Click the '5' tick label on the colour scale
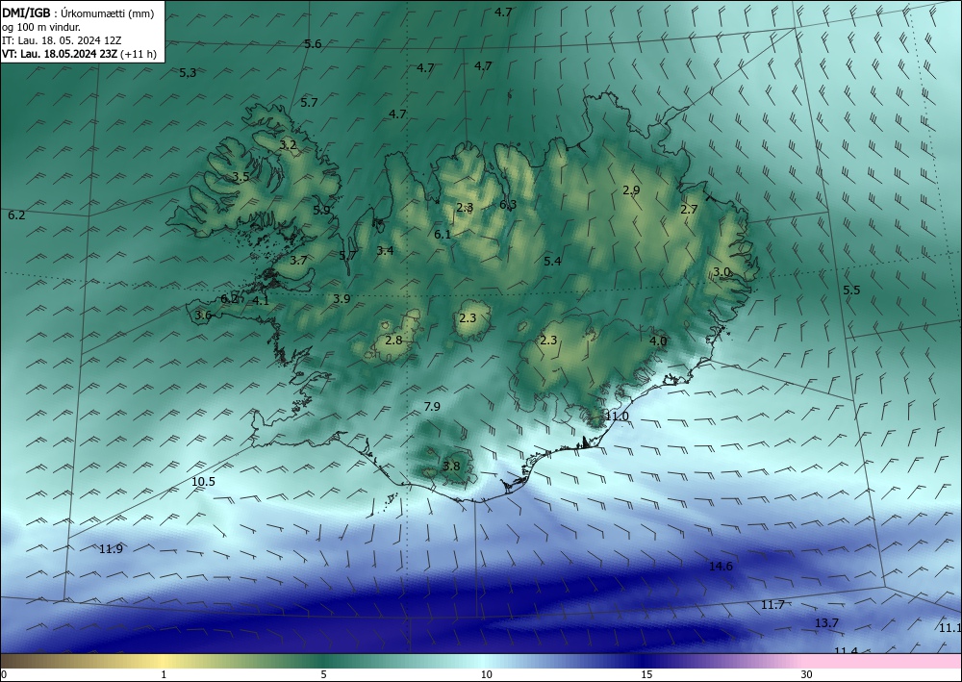 (323, 674)
